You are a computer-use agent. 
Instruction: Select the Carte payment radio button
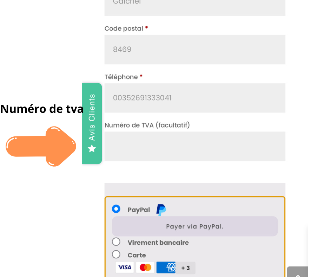tap(116, 255)
